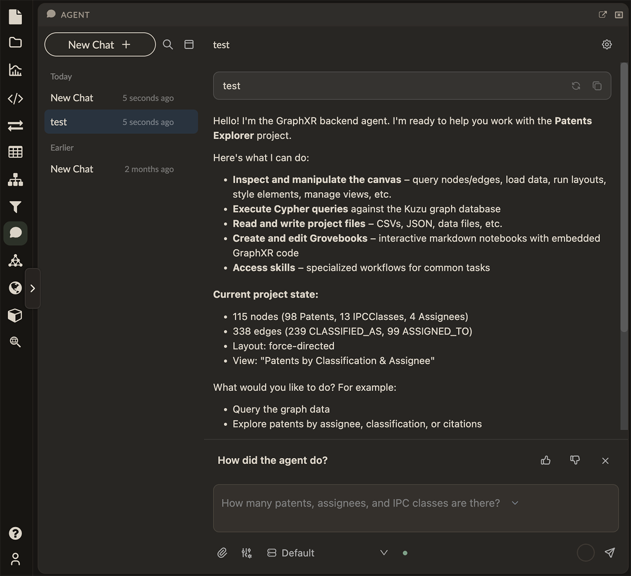Open the help question mark icon
The image size is (631, 576).
pyautogui.click(x=15, y=533)
